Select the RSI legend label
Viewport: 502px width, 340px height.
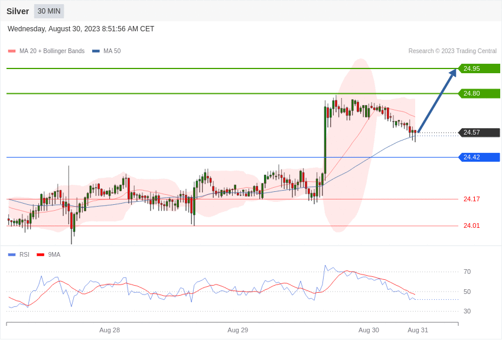(x=24, y=254)
